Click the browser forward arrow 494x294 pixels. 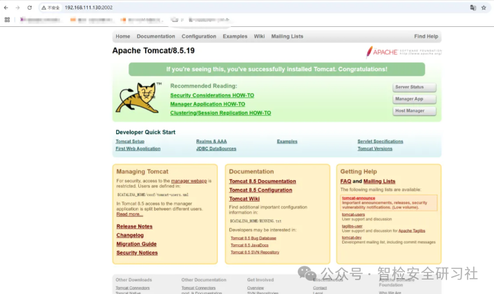pos(18,8)
